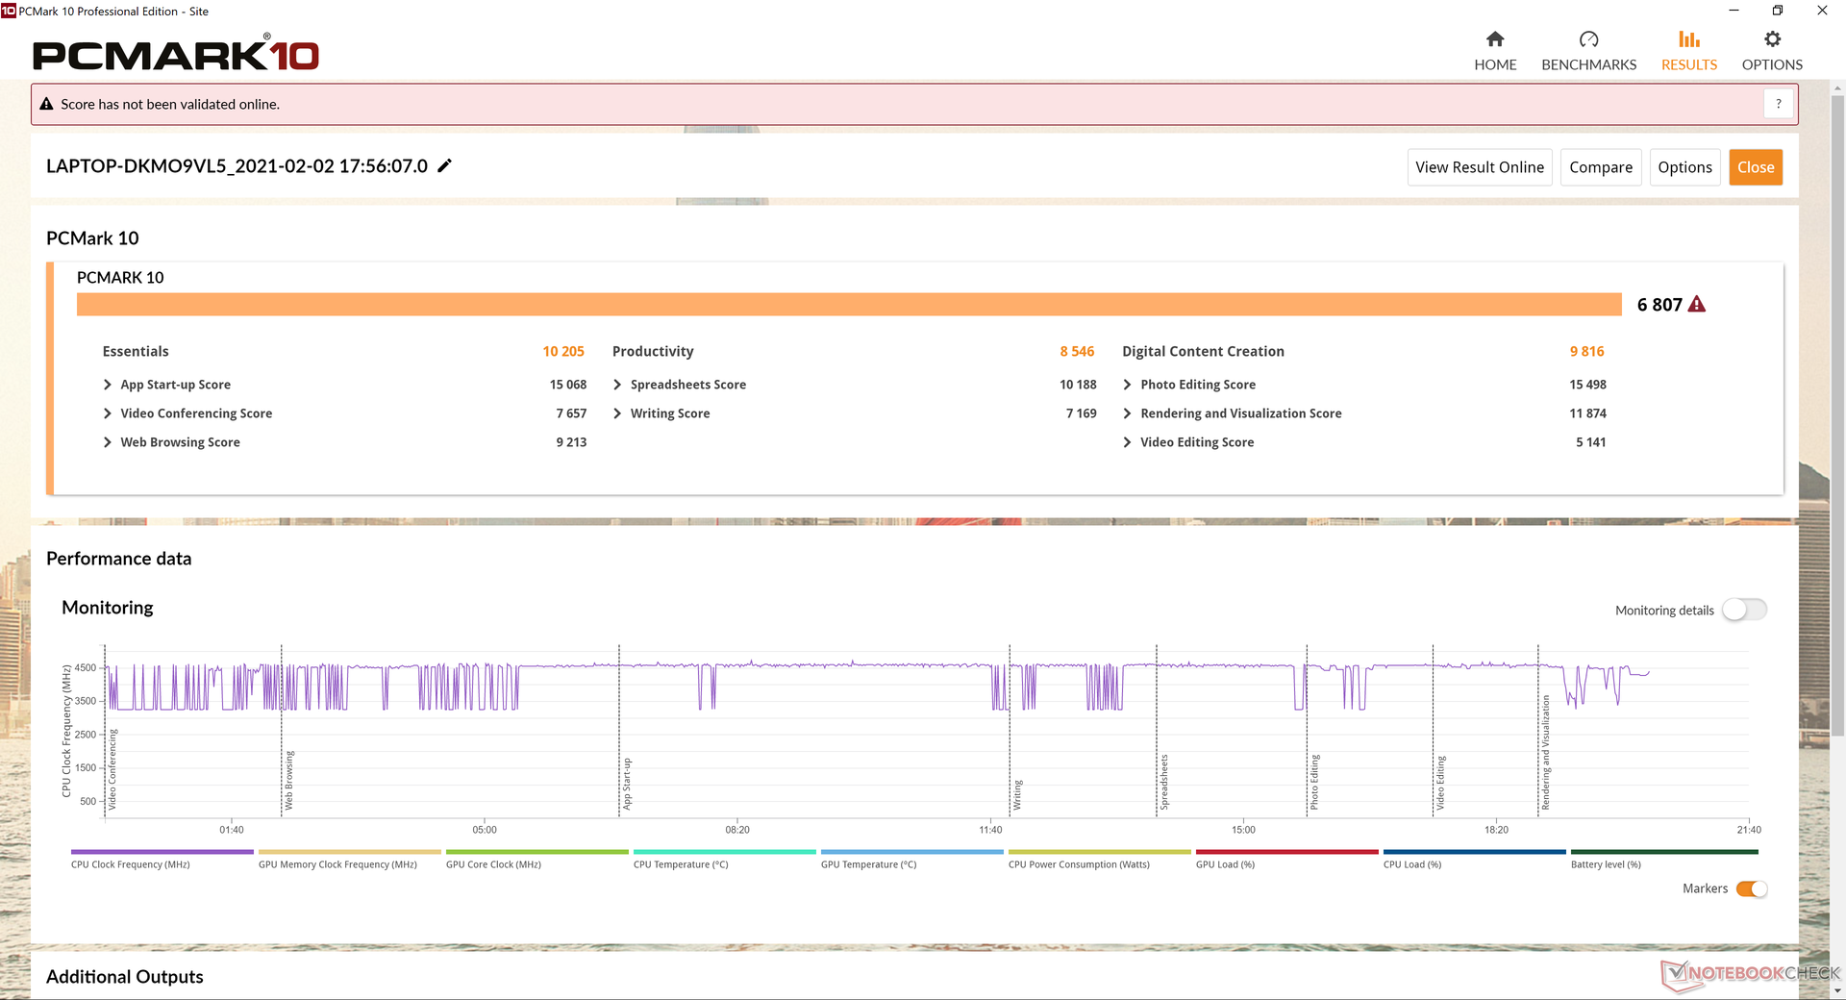Viewport: 1846px width, 1000px height.
Task: Click the Spreadsheets marker in chart
Action: [1163, 782]
